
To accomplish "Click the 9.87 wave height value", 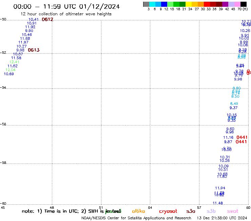I will [x=228, y=142].
